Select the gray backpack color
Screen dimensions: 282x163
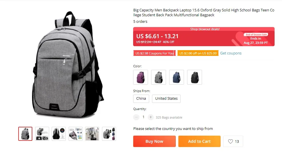coord(159,77)
